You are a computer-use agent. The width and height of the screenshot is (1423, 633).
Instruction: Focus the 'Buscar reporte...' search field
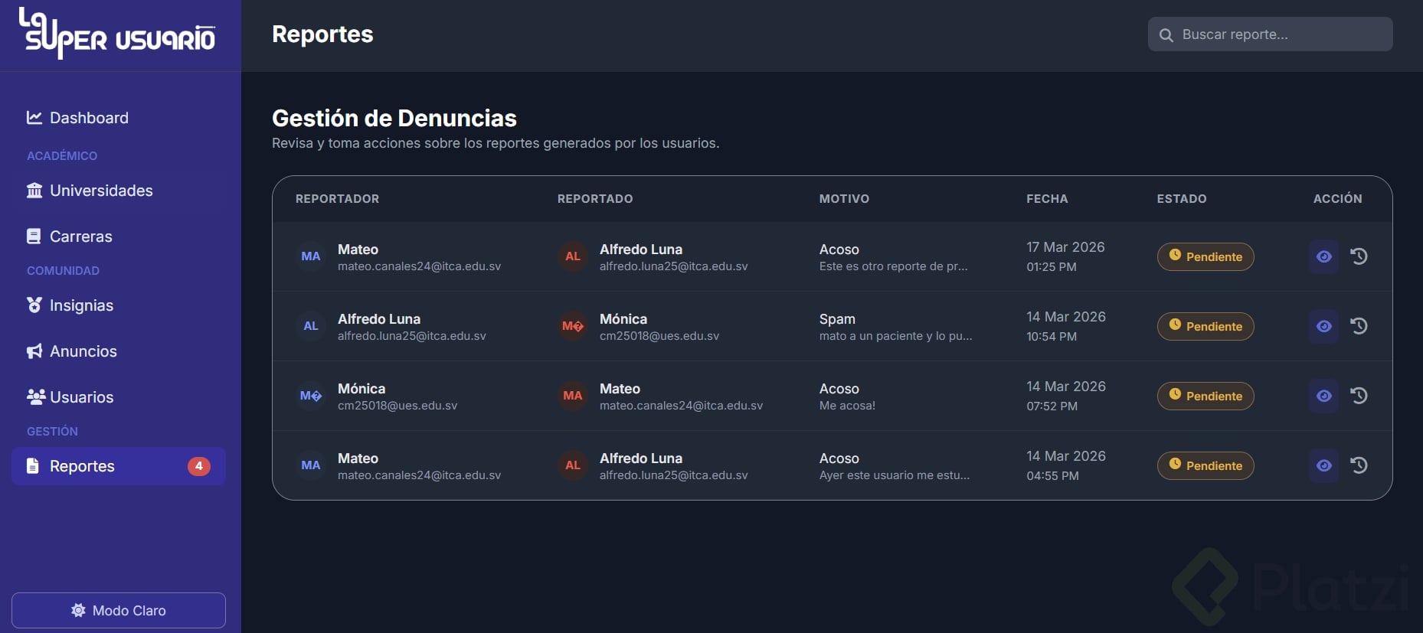pos(1279,34)
